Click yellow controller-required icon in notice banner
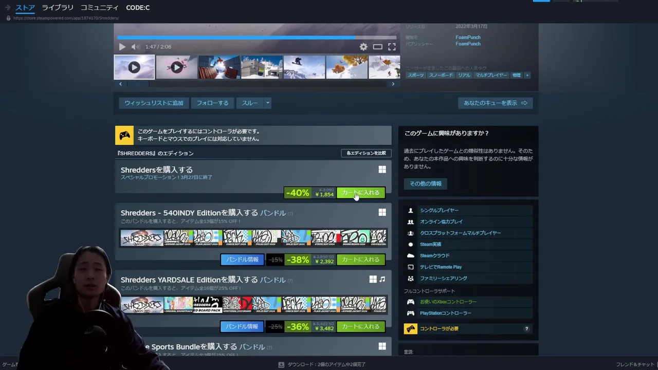 [x=124, y=135]
